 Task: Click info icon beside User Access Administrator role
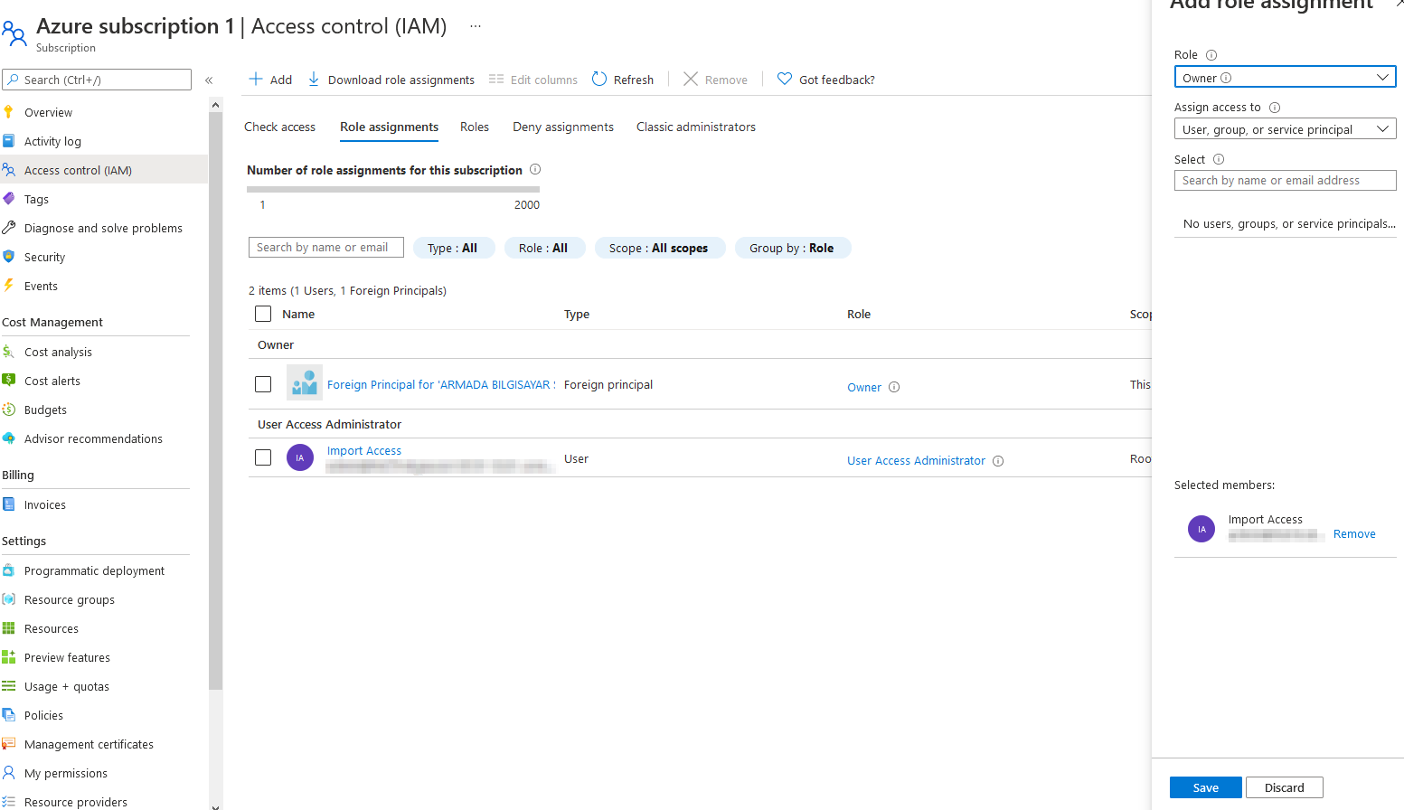click(998, 461)
